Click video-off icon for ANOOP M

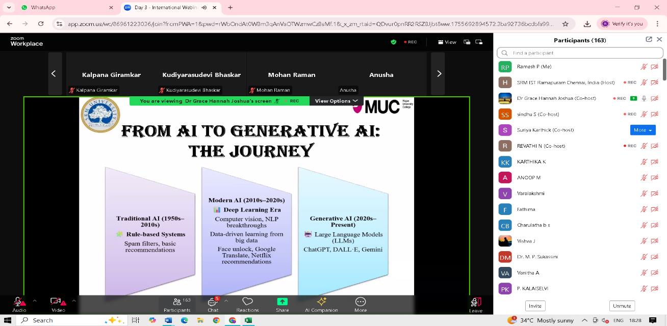click(x=655, y=177)
